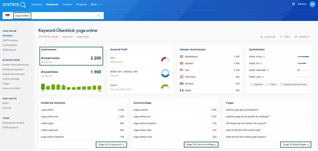Click Zeige 35 Nutzerfragen button
This screenshot has width=318, height=151.
point(296,144)
